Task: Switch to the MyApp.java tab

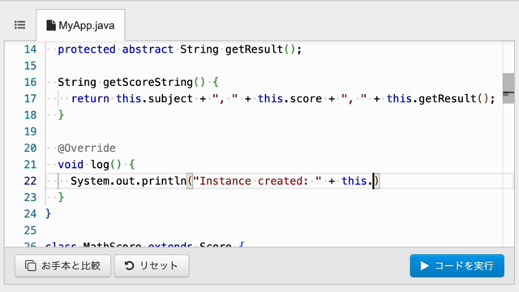Action: [80, 25]
